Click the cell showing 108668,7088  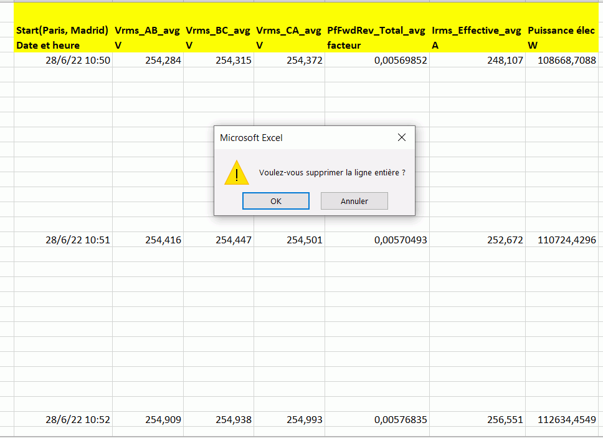[x=561, y=61]
